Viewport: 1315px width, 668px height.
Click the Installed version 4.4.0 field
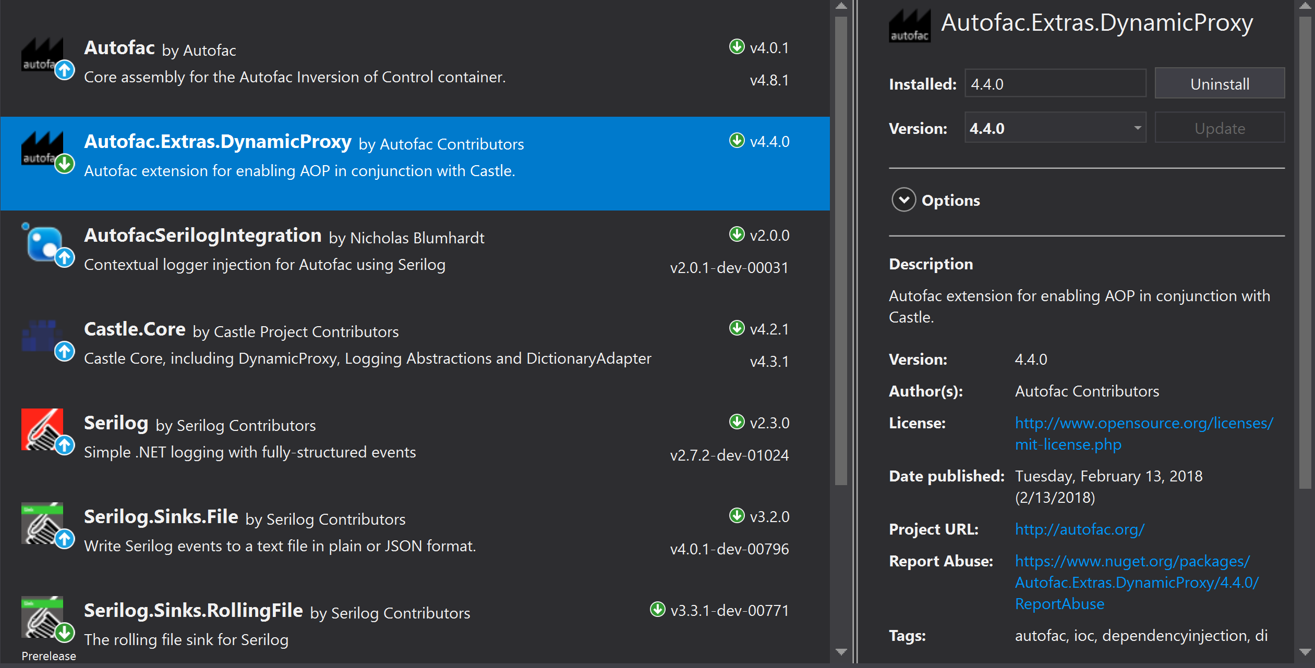(1055, 83)
